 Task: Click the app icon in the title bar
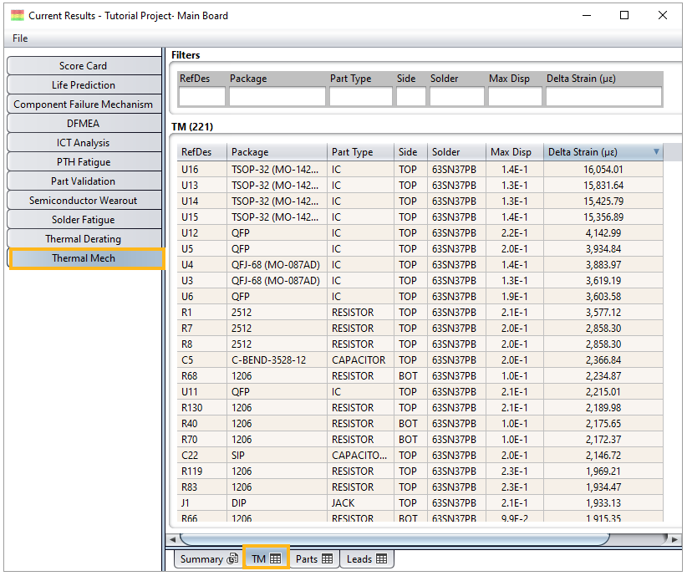click(x=17, y=15)
